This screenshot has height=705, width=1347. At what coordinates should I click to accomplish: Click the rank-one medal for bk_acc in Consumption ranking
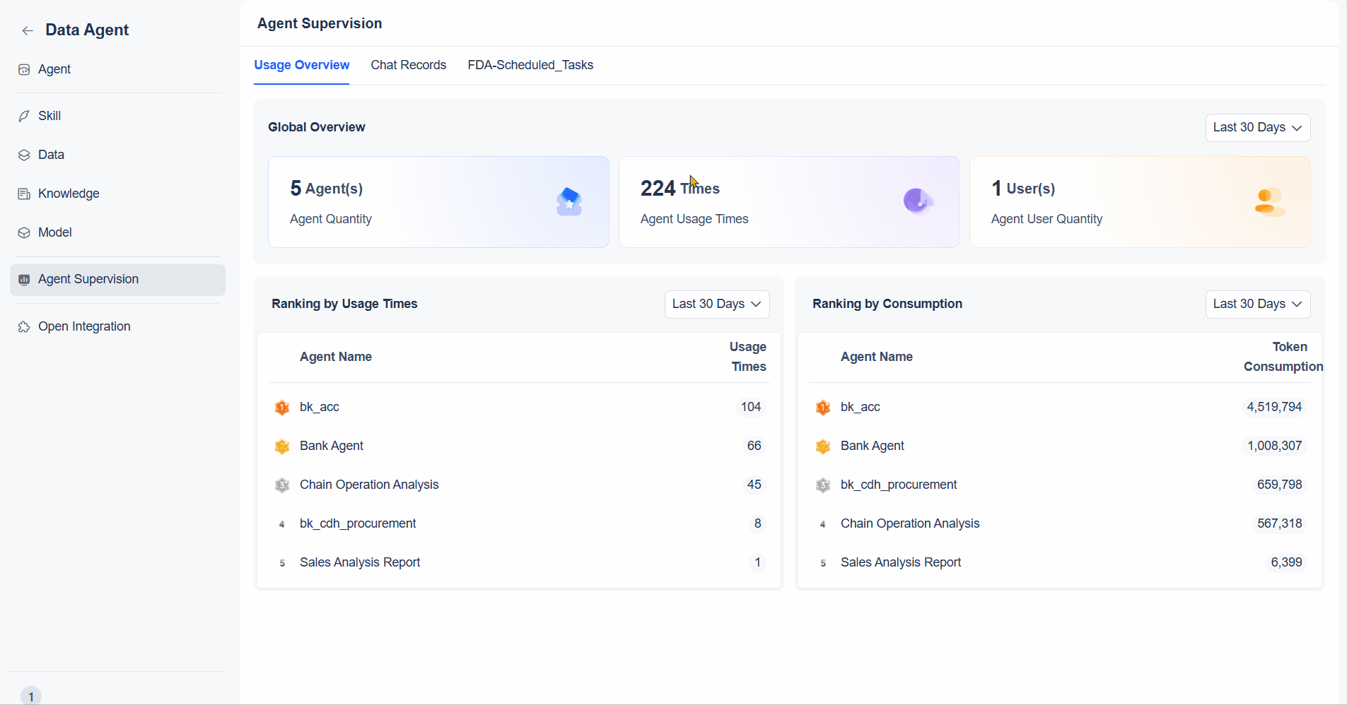823,408
